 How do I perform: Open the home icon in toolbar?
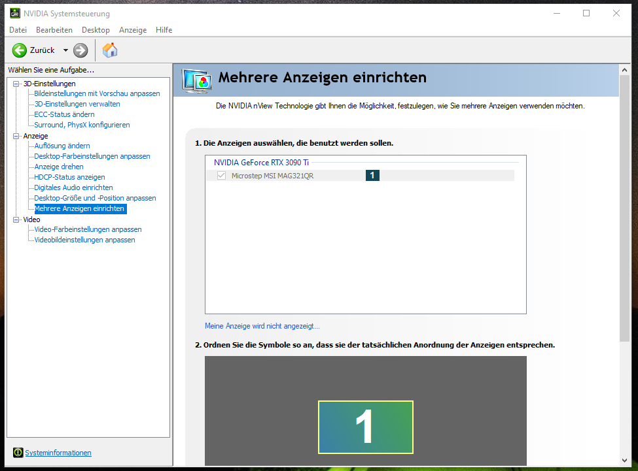[110, 50]
